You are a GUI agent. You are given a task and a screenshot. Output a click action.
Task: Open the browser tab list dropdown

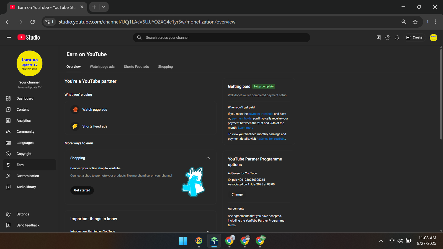click(x=104, y=7)
